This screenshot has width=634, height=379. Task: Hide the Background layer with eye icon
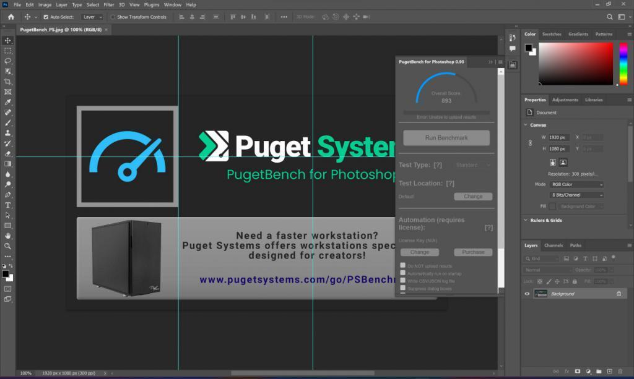pos(527,294)
